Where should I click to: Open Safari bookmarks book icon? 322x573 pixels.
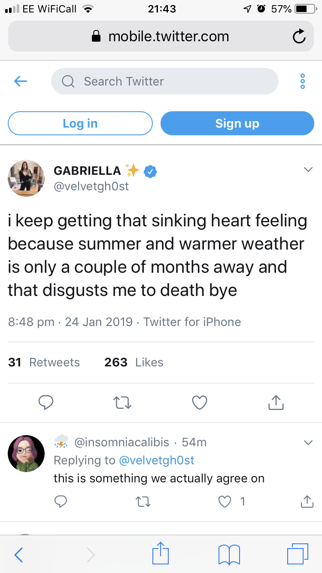(x=229, y=554)
